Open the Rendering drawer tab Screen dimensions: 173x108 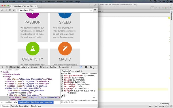point(36,106)
